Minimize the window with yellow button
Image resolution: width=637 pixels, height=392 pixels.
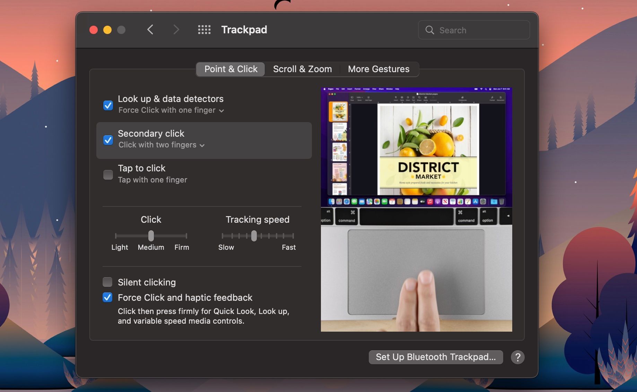[107, 30]
